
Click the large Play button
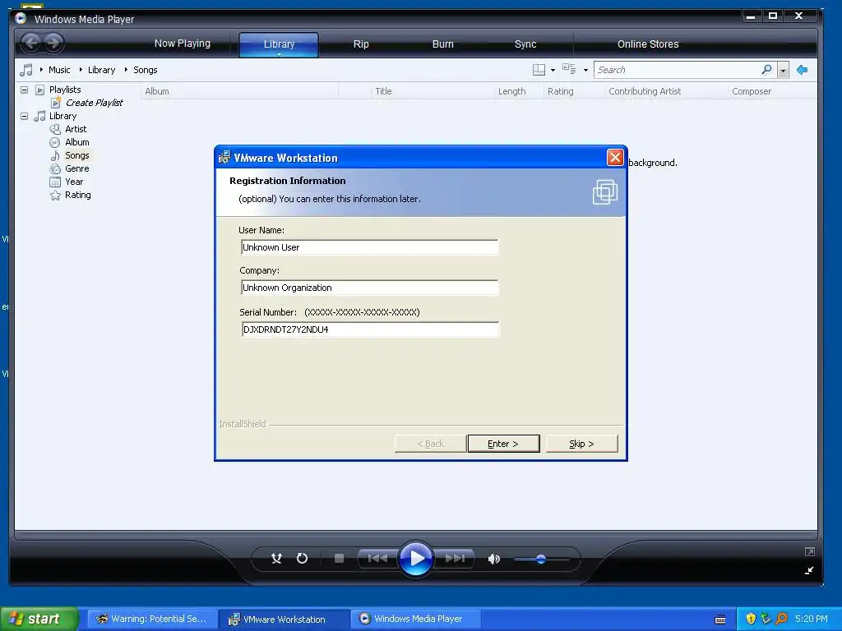[416, 559]
